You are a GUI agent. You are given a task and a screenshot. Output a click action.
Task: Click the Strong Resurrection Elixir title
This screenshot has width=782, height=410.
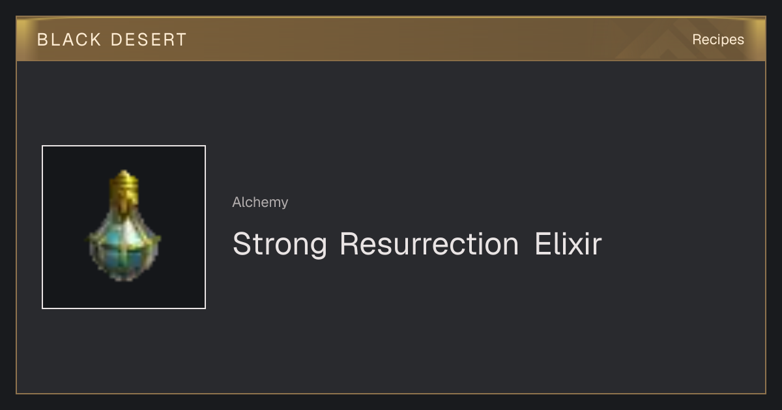tap(417, 244)
